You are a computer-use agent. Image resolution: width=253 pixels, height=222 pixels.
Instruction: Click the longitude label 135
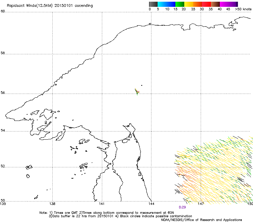[3, 204]
